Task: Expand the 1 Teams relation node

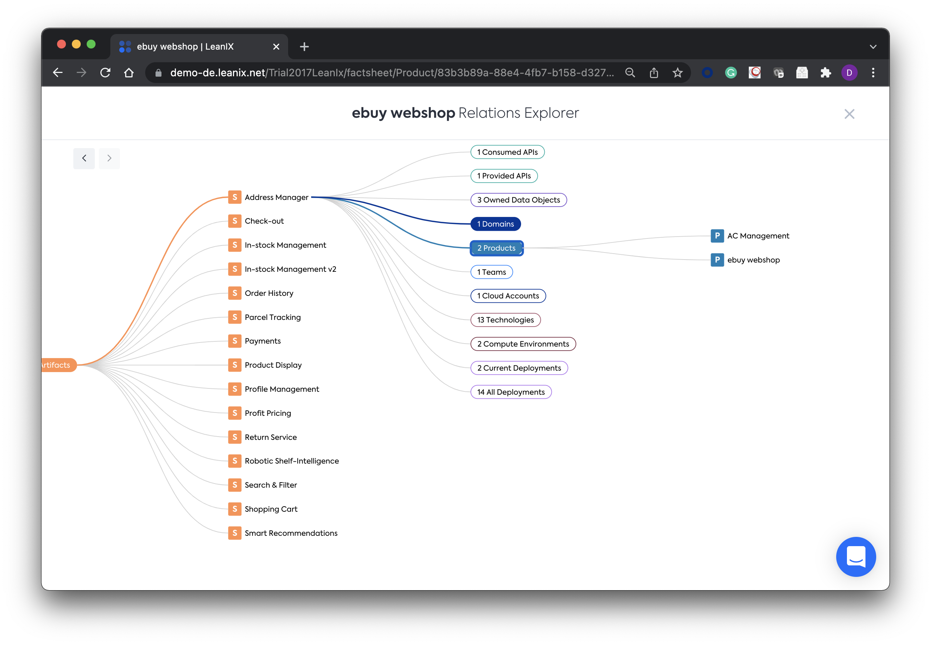Action: click(x=491, y=272)
